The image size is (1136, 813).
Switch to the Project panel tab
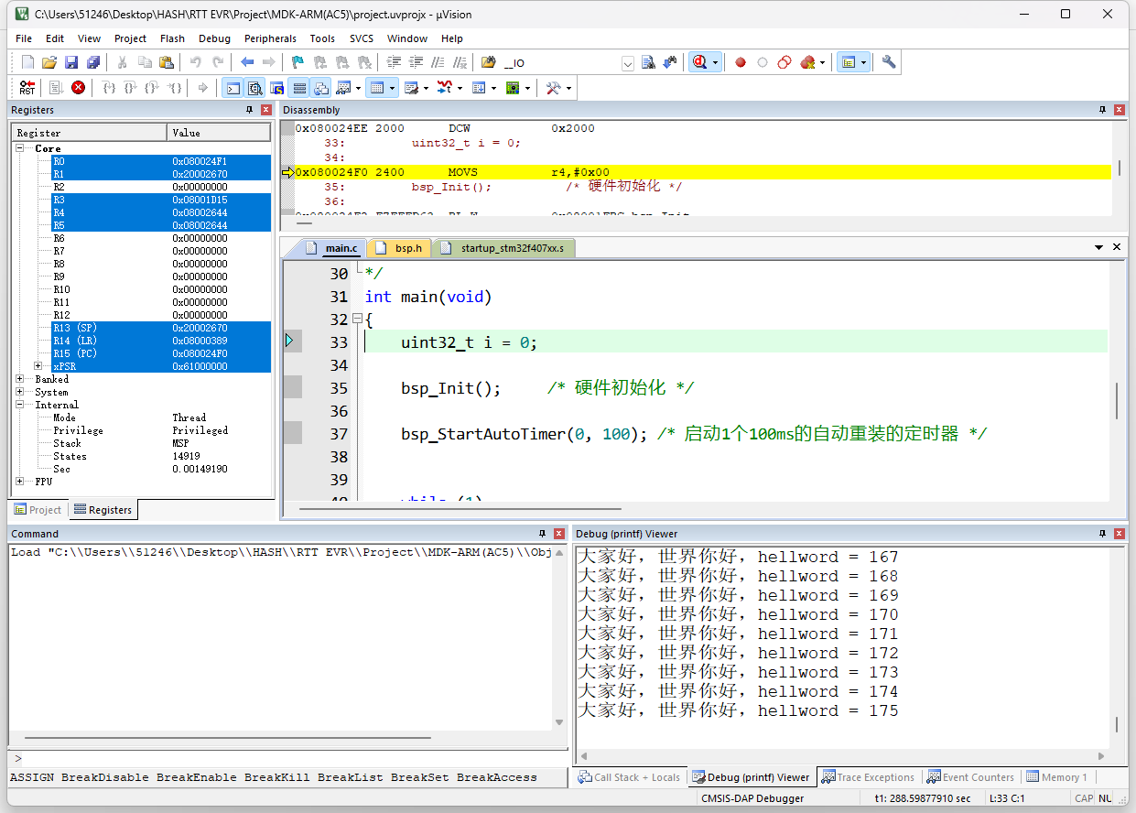[38, 510]
